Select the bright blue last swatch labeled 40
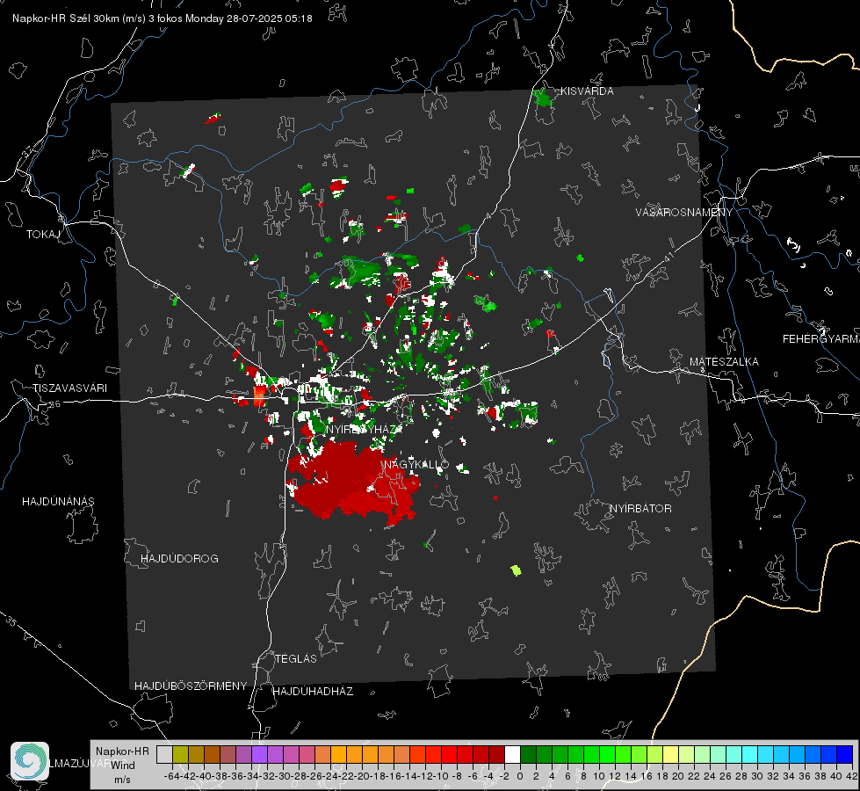 point(844,754)
